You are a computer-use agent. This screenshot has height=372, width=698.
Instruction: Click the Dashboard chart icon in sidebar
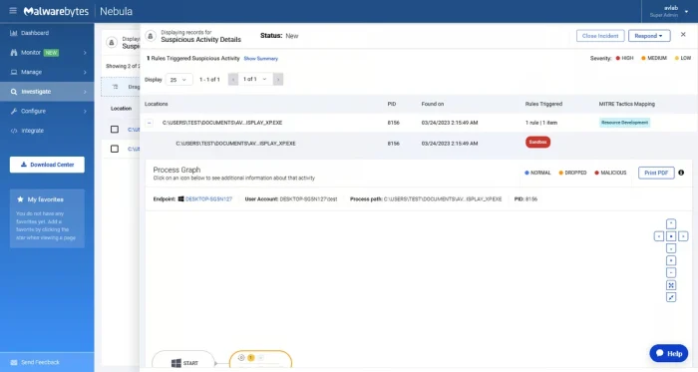14,33
